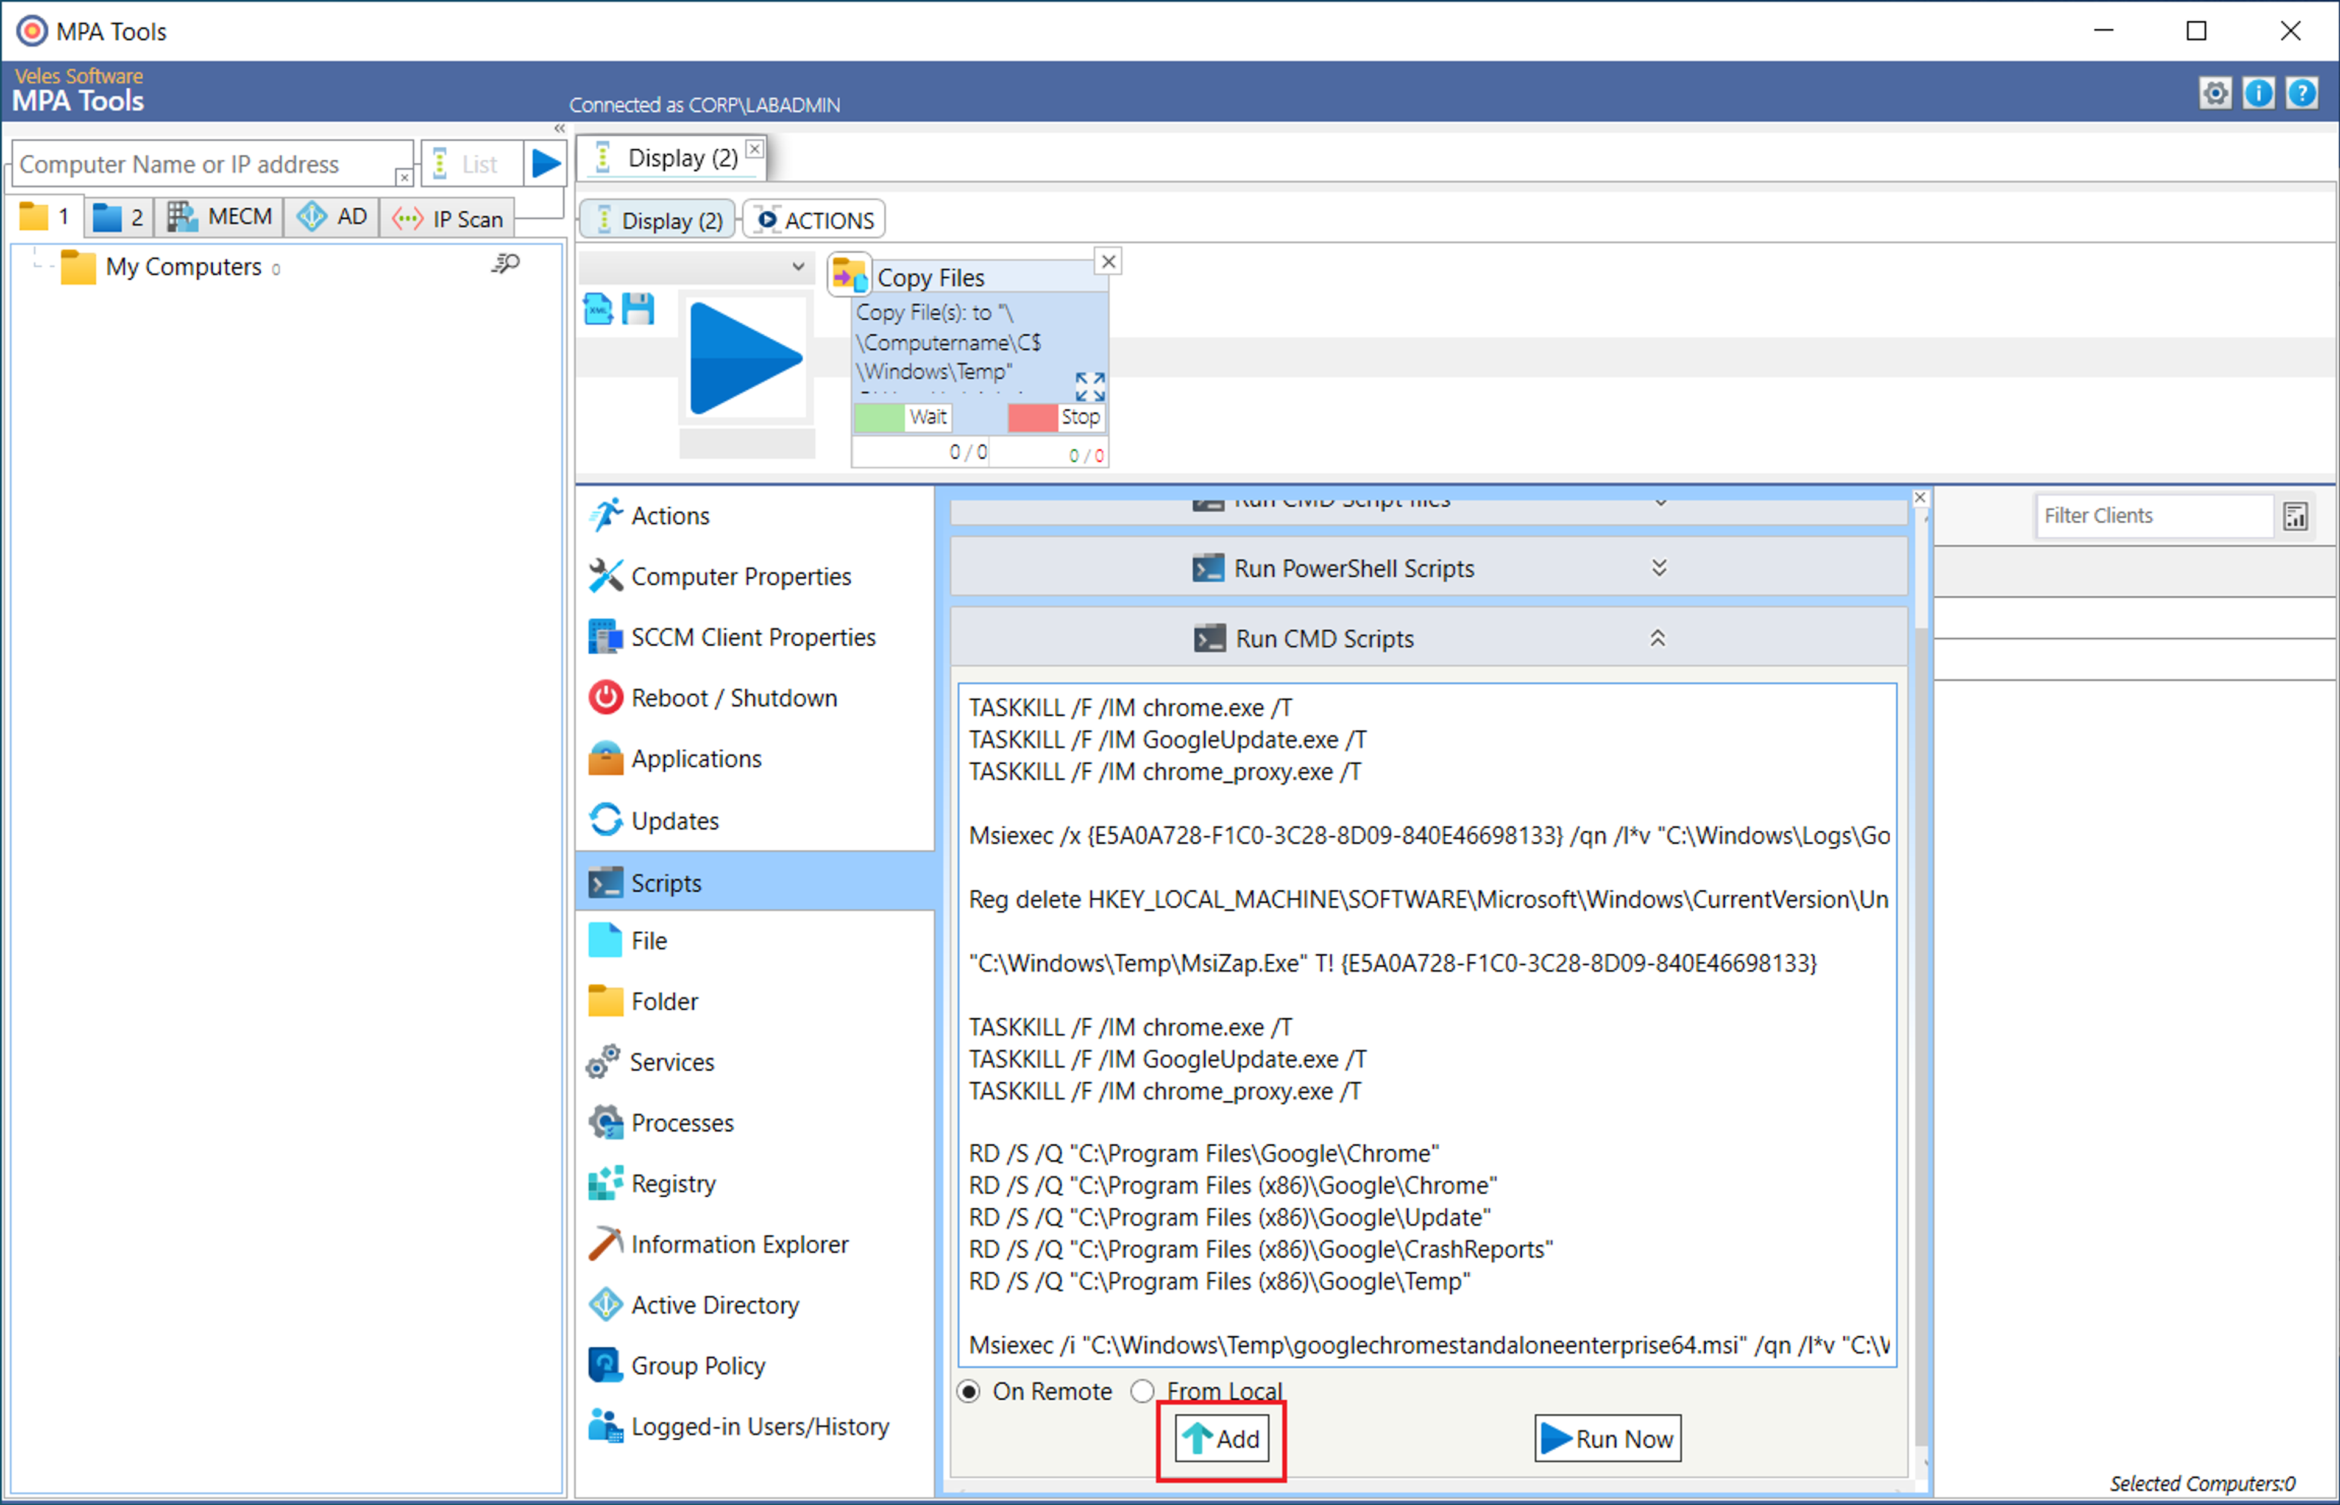
Task: Close the Copy Files action card
Action: (1108, 261)
